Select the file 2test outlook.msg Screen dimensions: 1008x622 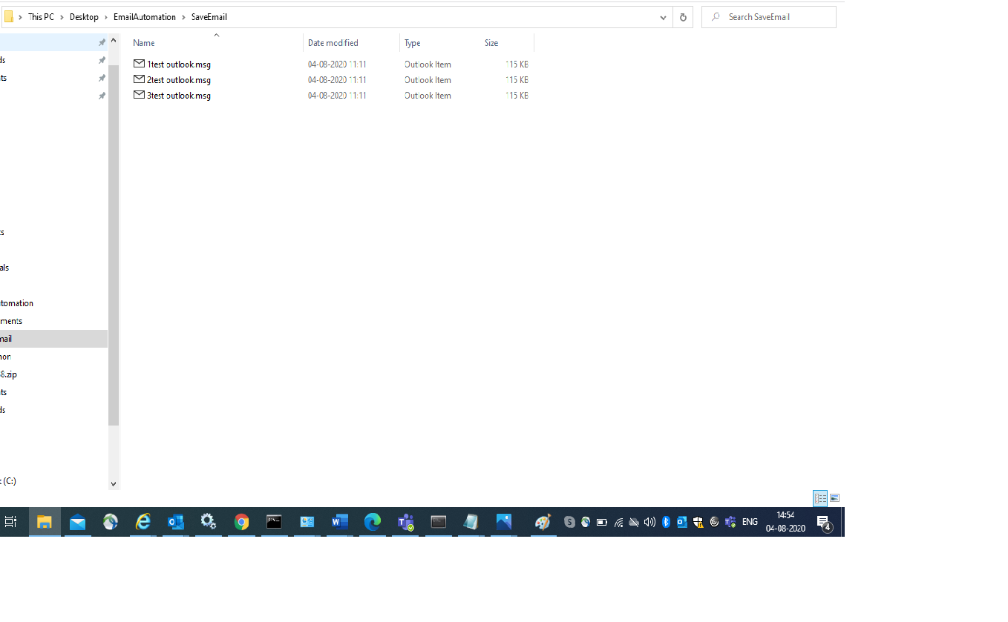pos(179,80)
